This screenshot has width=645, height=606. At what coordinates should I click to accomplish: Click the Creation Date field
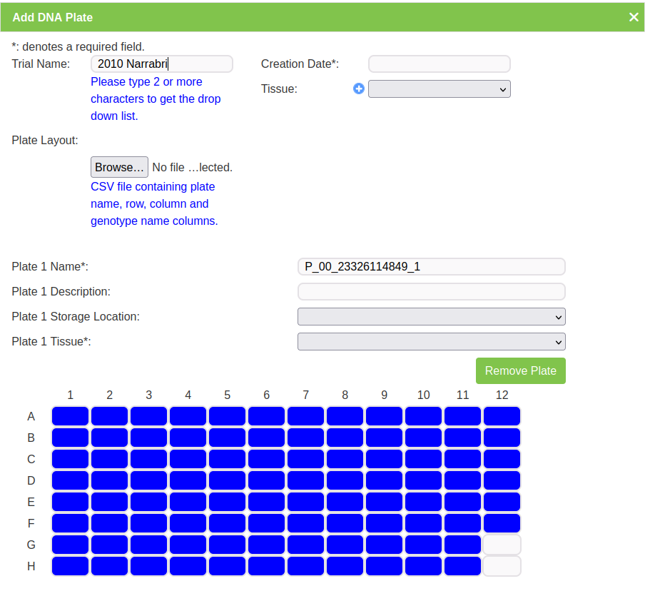[x=439, y=64]
